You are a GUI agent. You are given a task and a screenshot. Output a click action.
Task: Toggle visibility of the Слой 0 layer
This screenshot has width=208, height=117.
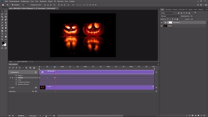click(x=162, y=26)
